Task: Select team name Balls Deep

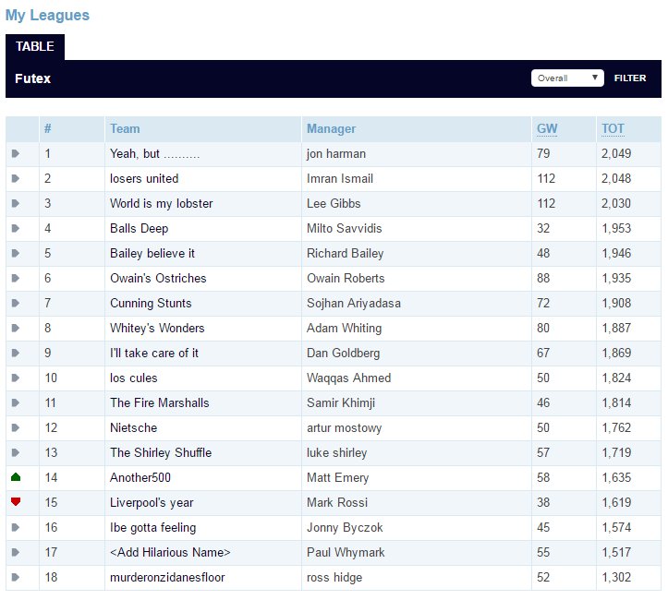Action: click(x=139, y=229)
